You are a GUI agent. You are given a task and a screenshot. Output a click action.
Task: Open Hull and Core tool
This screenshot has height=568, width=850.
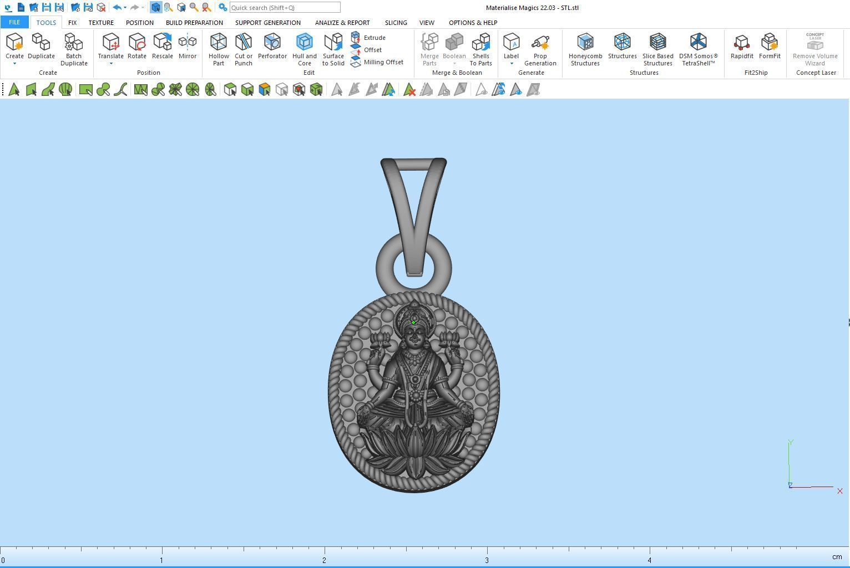coord(304,49)
